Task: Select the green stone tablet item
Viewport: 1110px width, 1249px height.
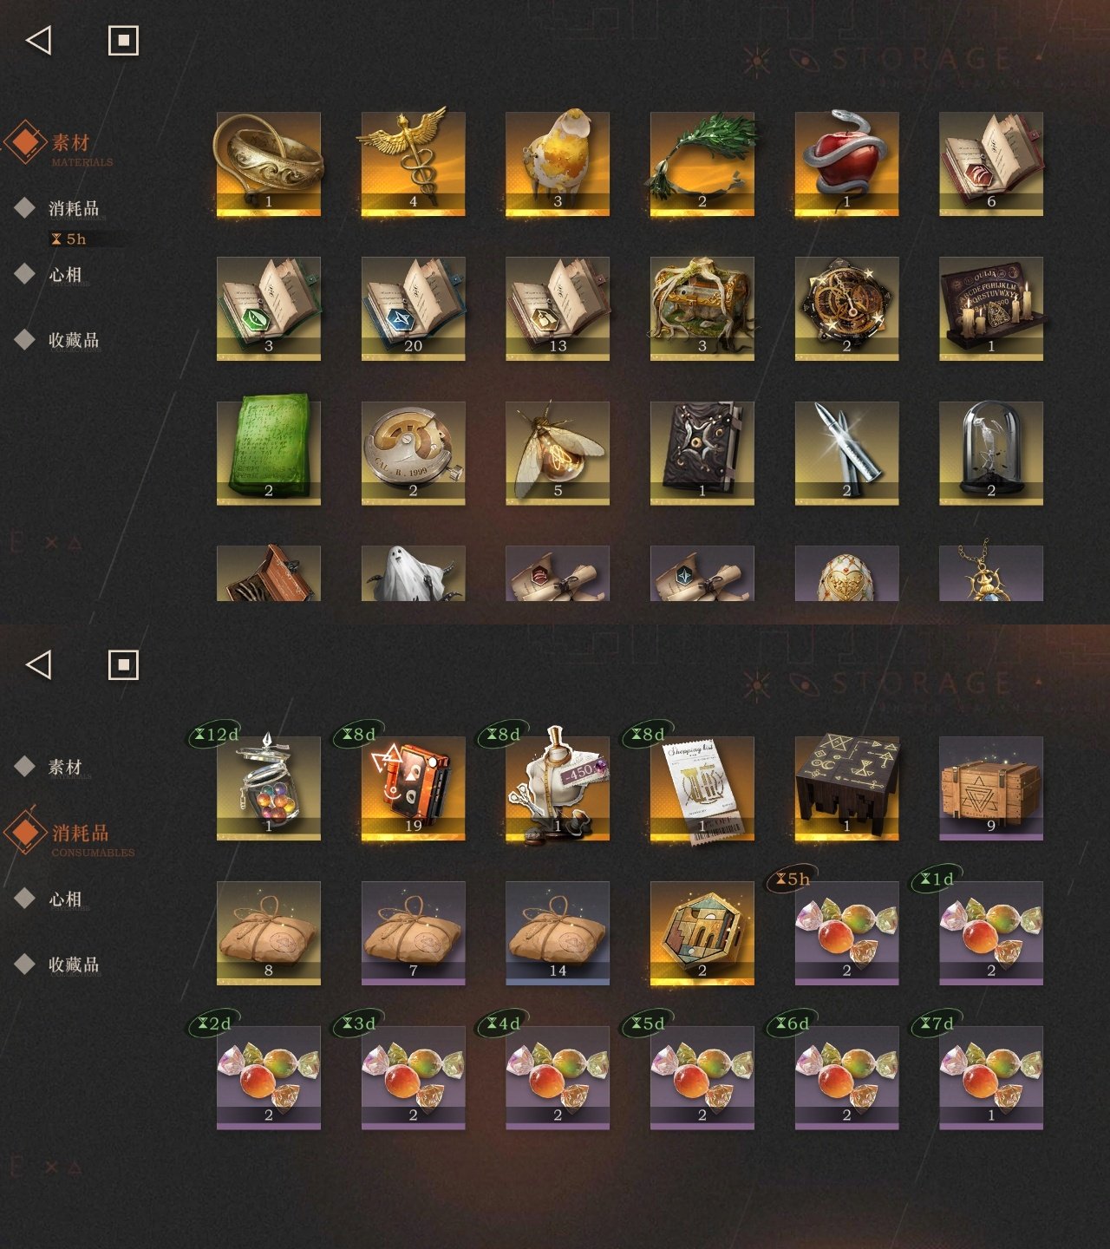Action: point(268,453)
